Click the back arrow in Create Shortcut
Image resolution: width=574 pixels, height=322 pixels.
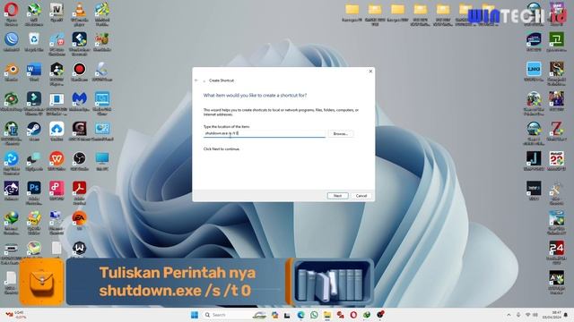[196, 80]
